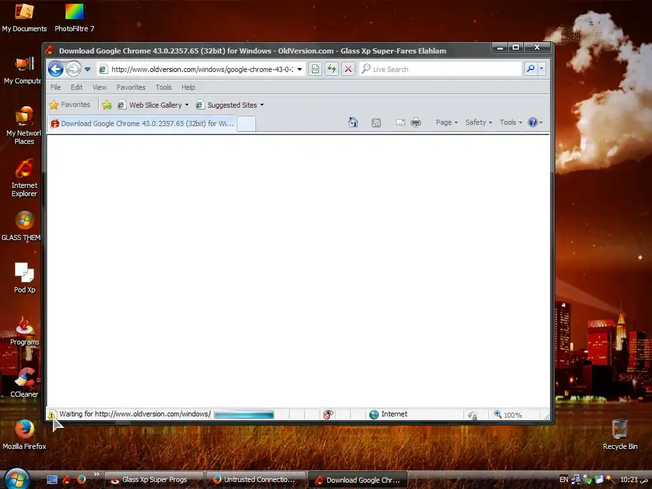Click the address bar URL field

(x=202, y=69)
